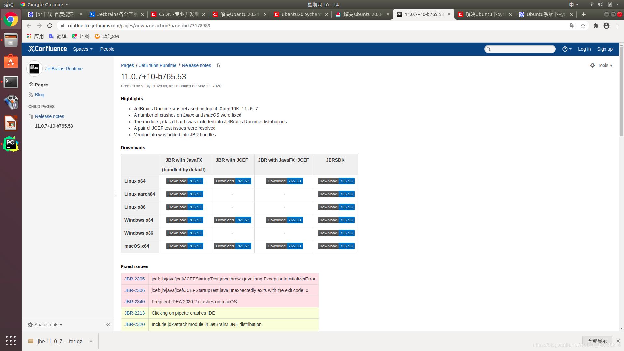
Task: Click JetBrains Runtime breadcrumb link
Action: tap(158, 65)
